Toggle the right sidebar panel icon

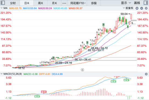pos(146,3)
